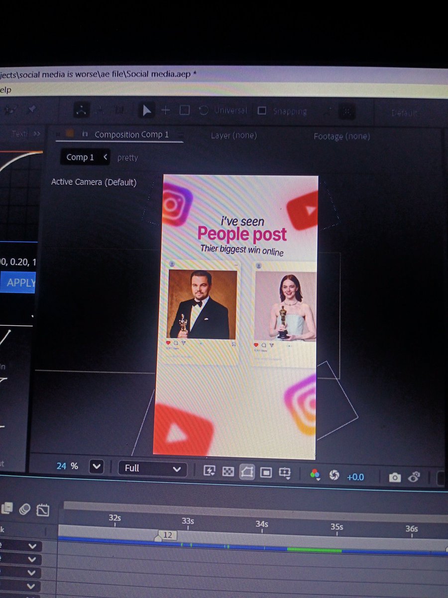Switch to Local Axis Mode icon
Image resolution: width=448 pixels, height=598 pixels.
click(82, 111)
